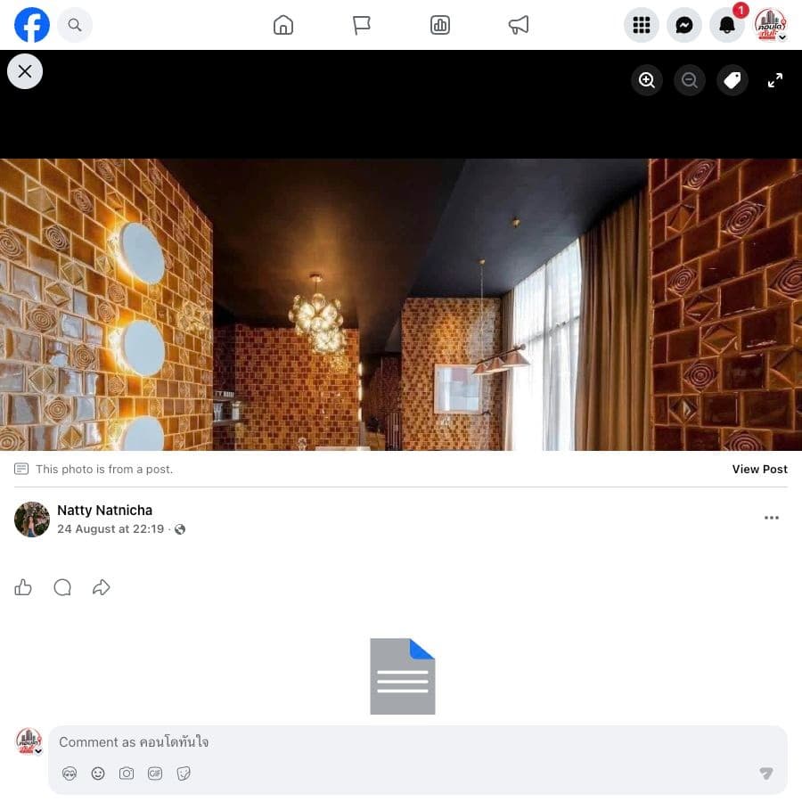Image resolution: width=802 pixels, height=802 pixels.
Task: Enter fullscreen photo view
Action: [x=775, y=80]
